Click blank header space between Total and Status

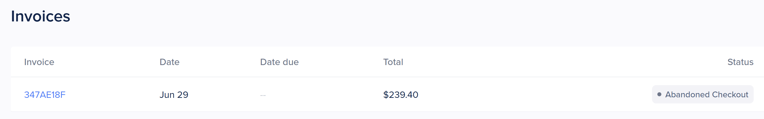point(563,62)
